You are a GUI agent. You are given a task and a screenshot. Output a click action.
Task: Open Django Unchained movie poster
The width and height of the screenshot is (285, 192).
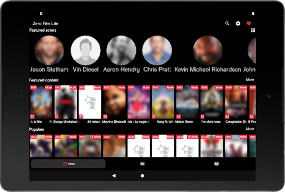66,102
